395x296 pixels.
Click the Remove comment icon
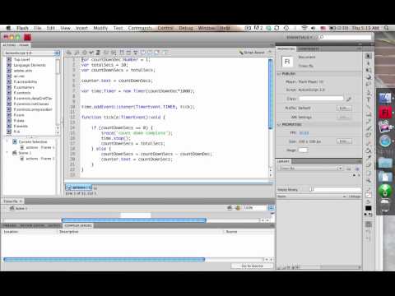157,53
